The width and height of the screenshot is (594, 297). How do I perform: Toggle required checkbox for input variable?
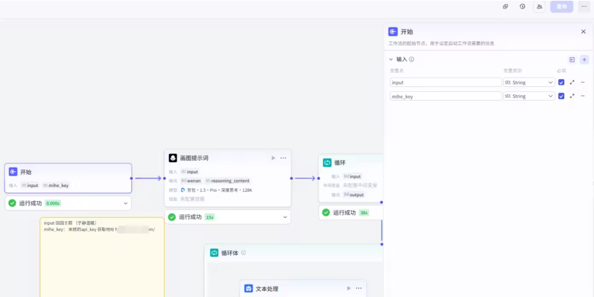pos(561,82)
